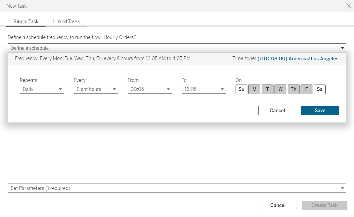This screenshot has width=354, height=217.
Task: Select the Single Task tab
Action: coord(26,22)
